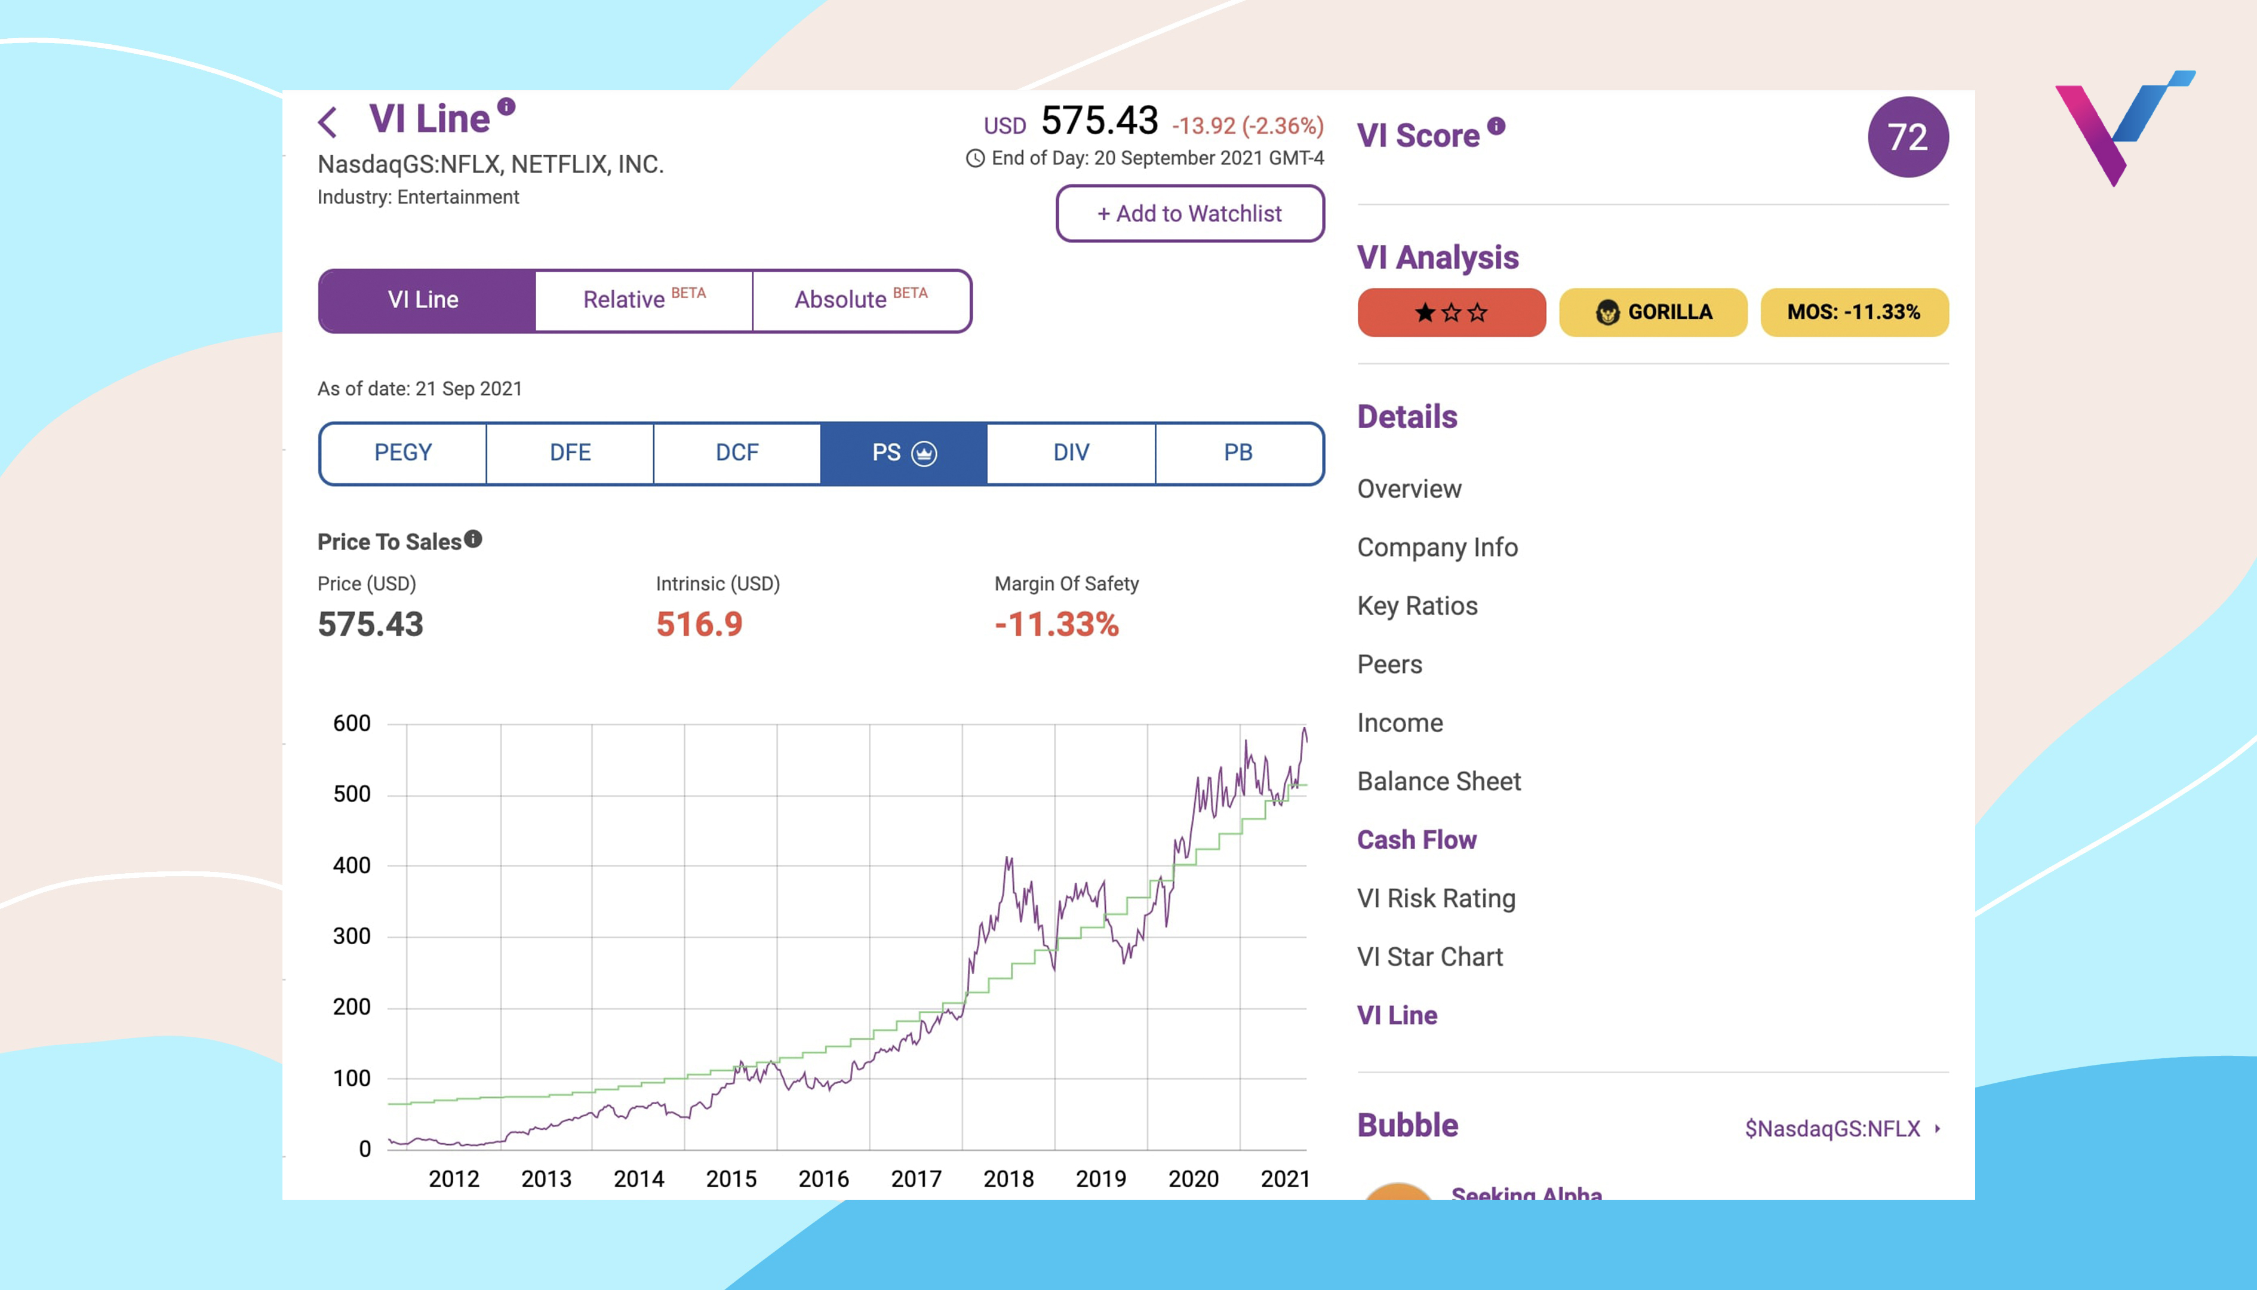
Task: Click the VI logo in corner
Action: click(2124, 128)
